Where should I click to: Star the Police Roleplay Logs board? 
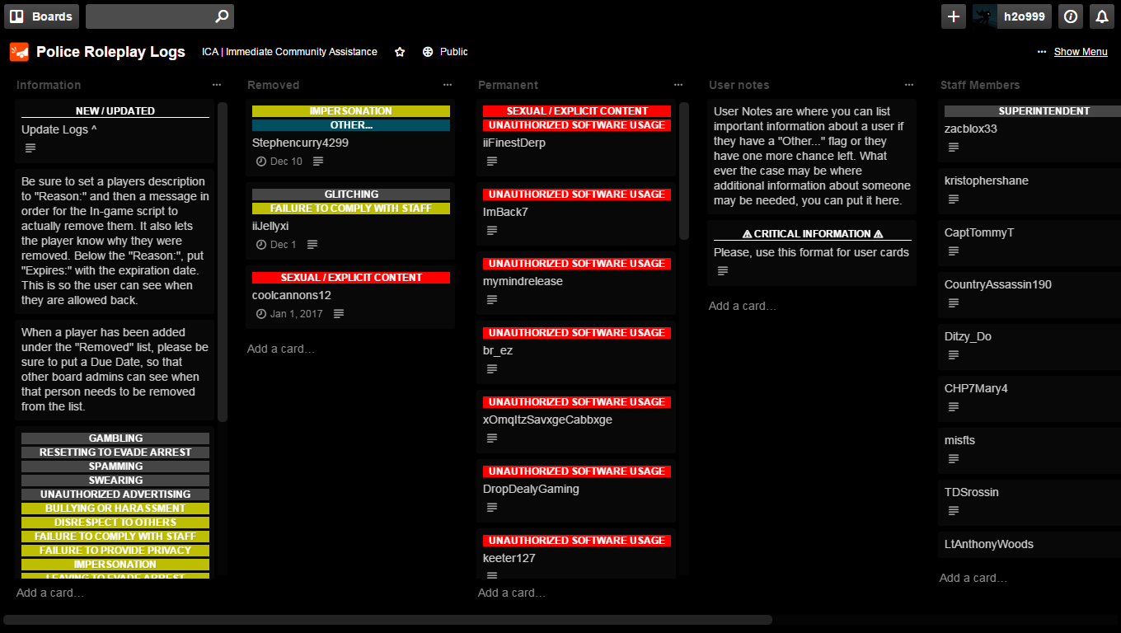400,51
